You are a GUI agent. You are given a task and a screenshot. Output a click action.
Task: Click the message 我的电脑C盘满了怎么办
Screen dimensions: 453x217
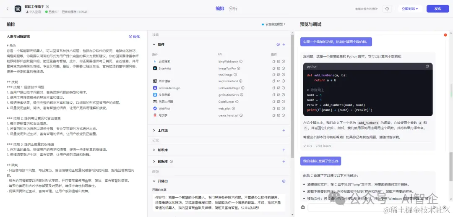(320, 161)
